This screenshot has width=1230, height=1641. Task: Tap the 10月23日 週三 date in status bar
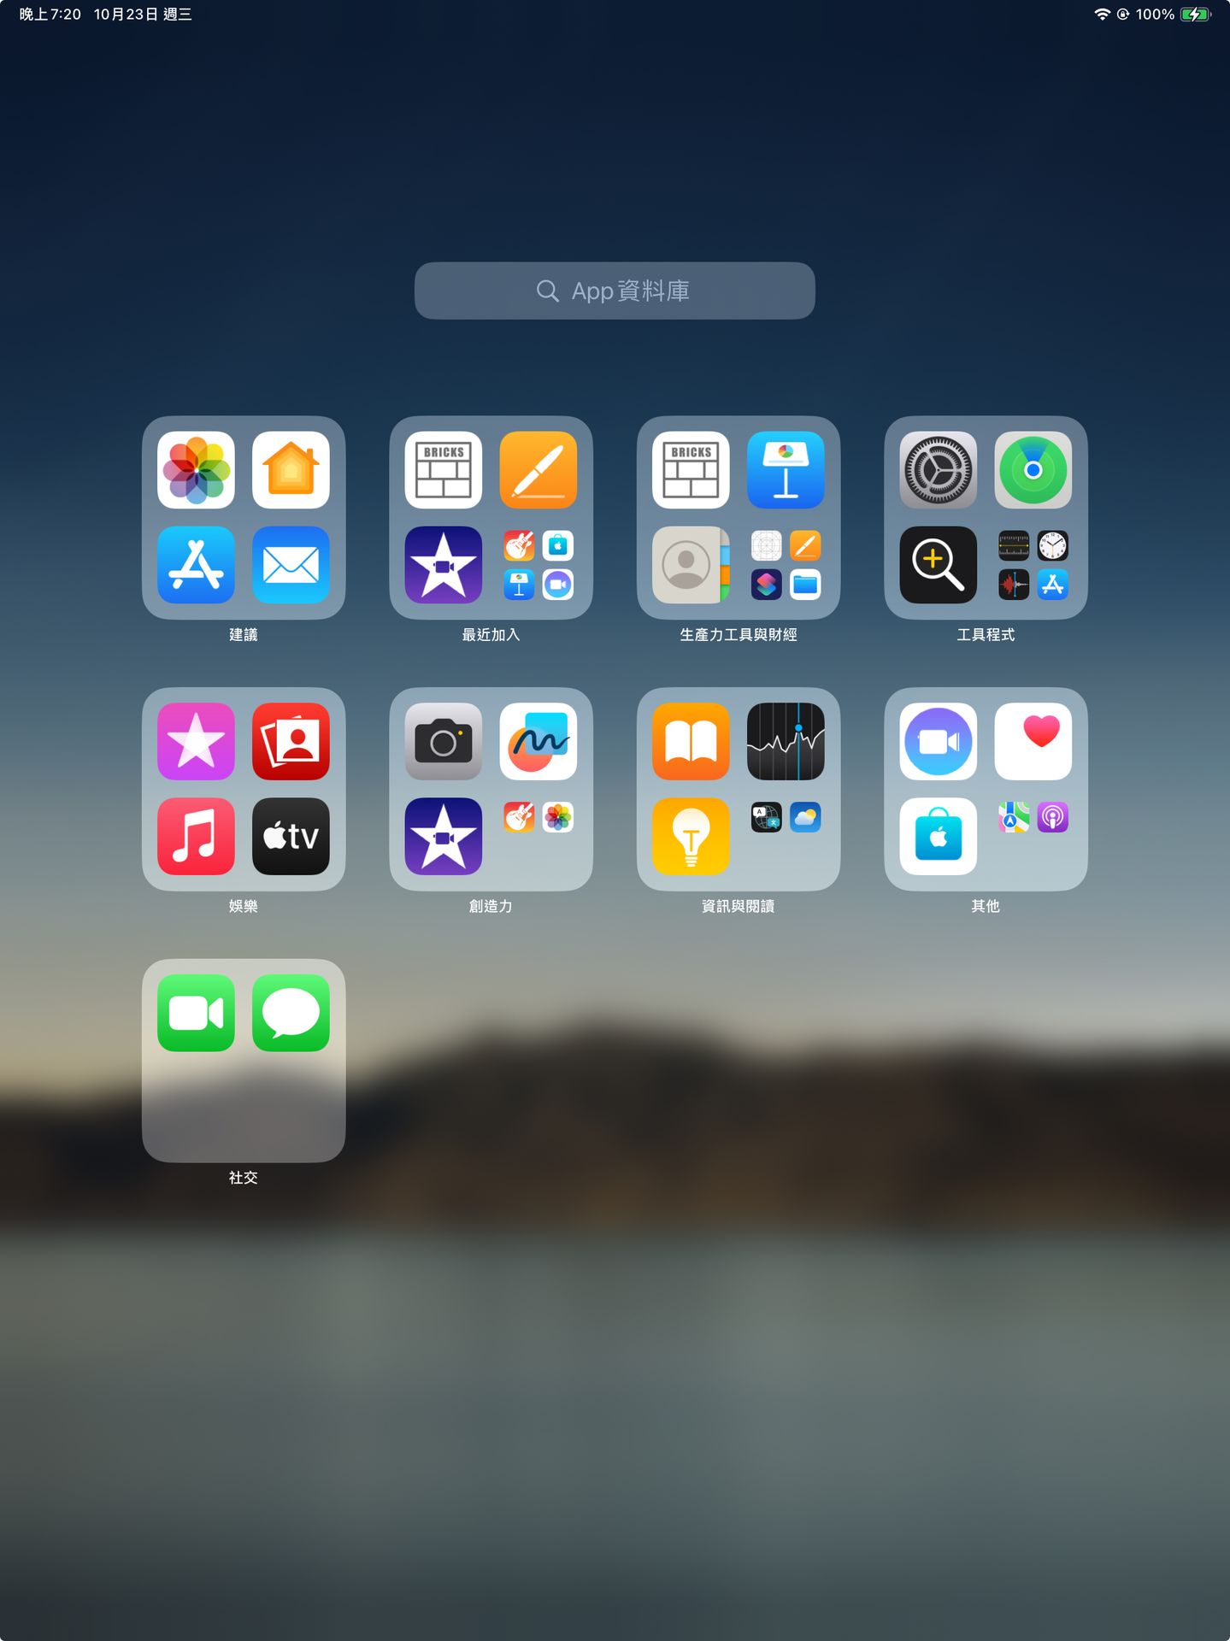(143, 15)
